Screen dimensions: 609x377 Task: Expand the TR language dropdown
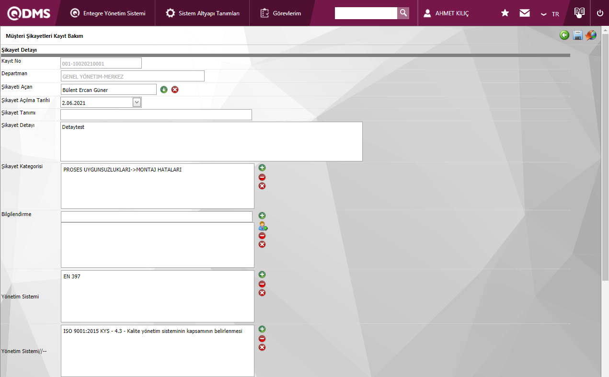[x=550, y=14]
